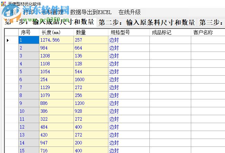Select length cell 947
The width and height of the screenshot is (225, 153).
click(56, 143)
